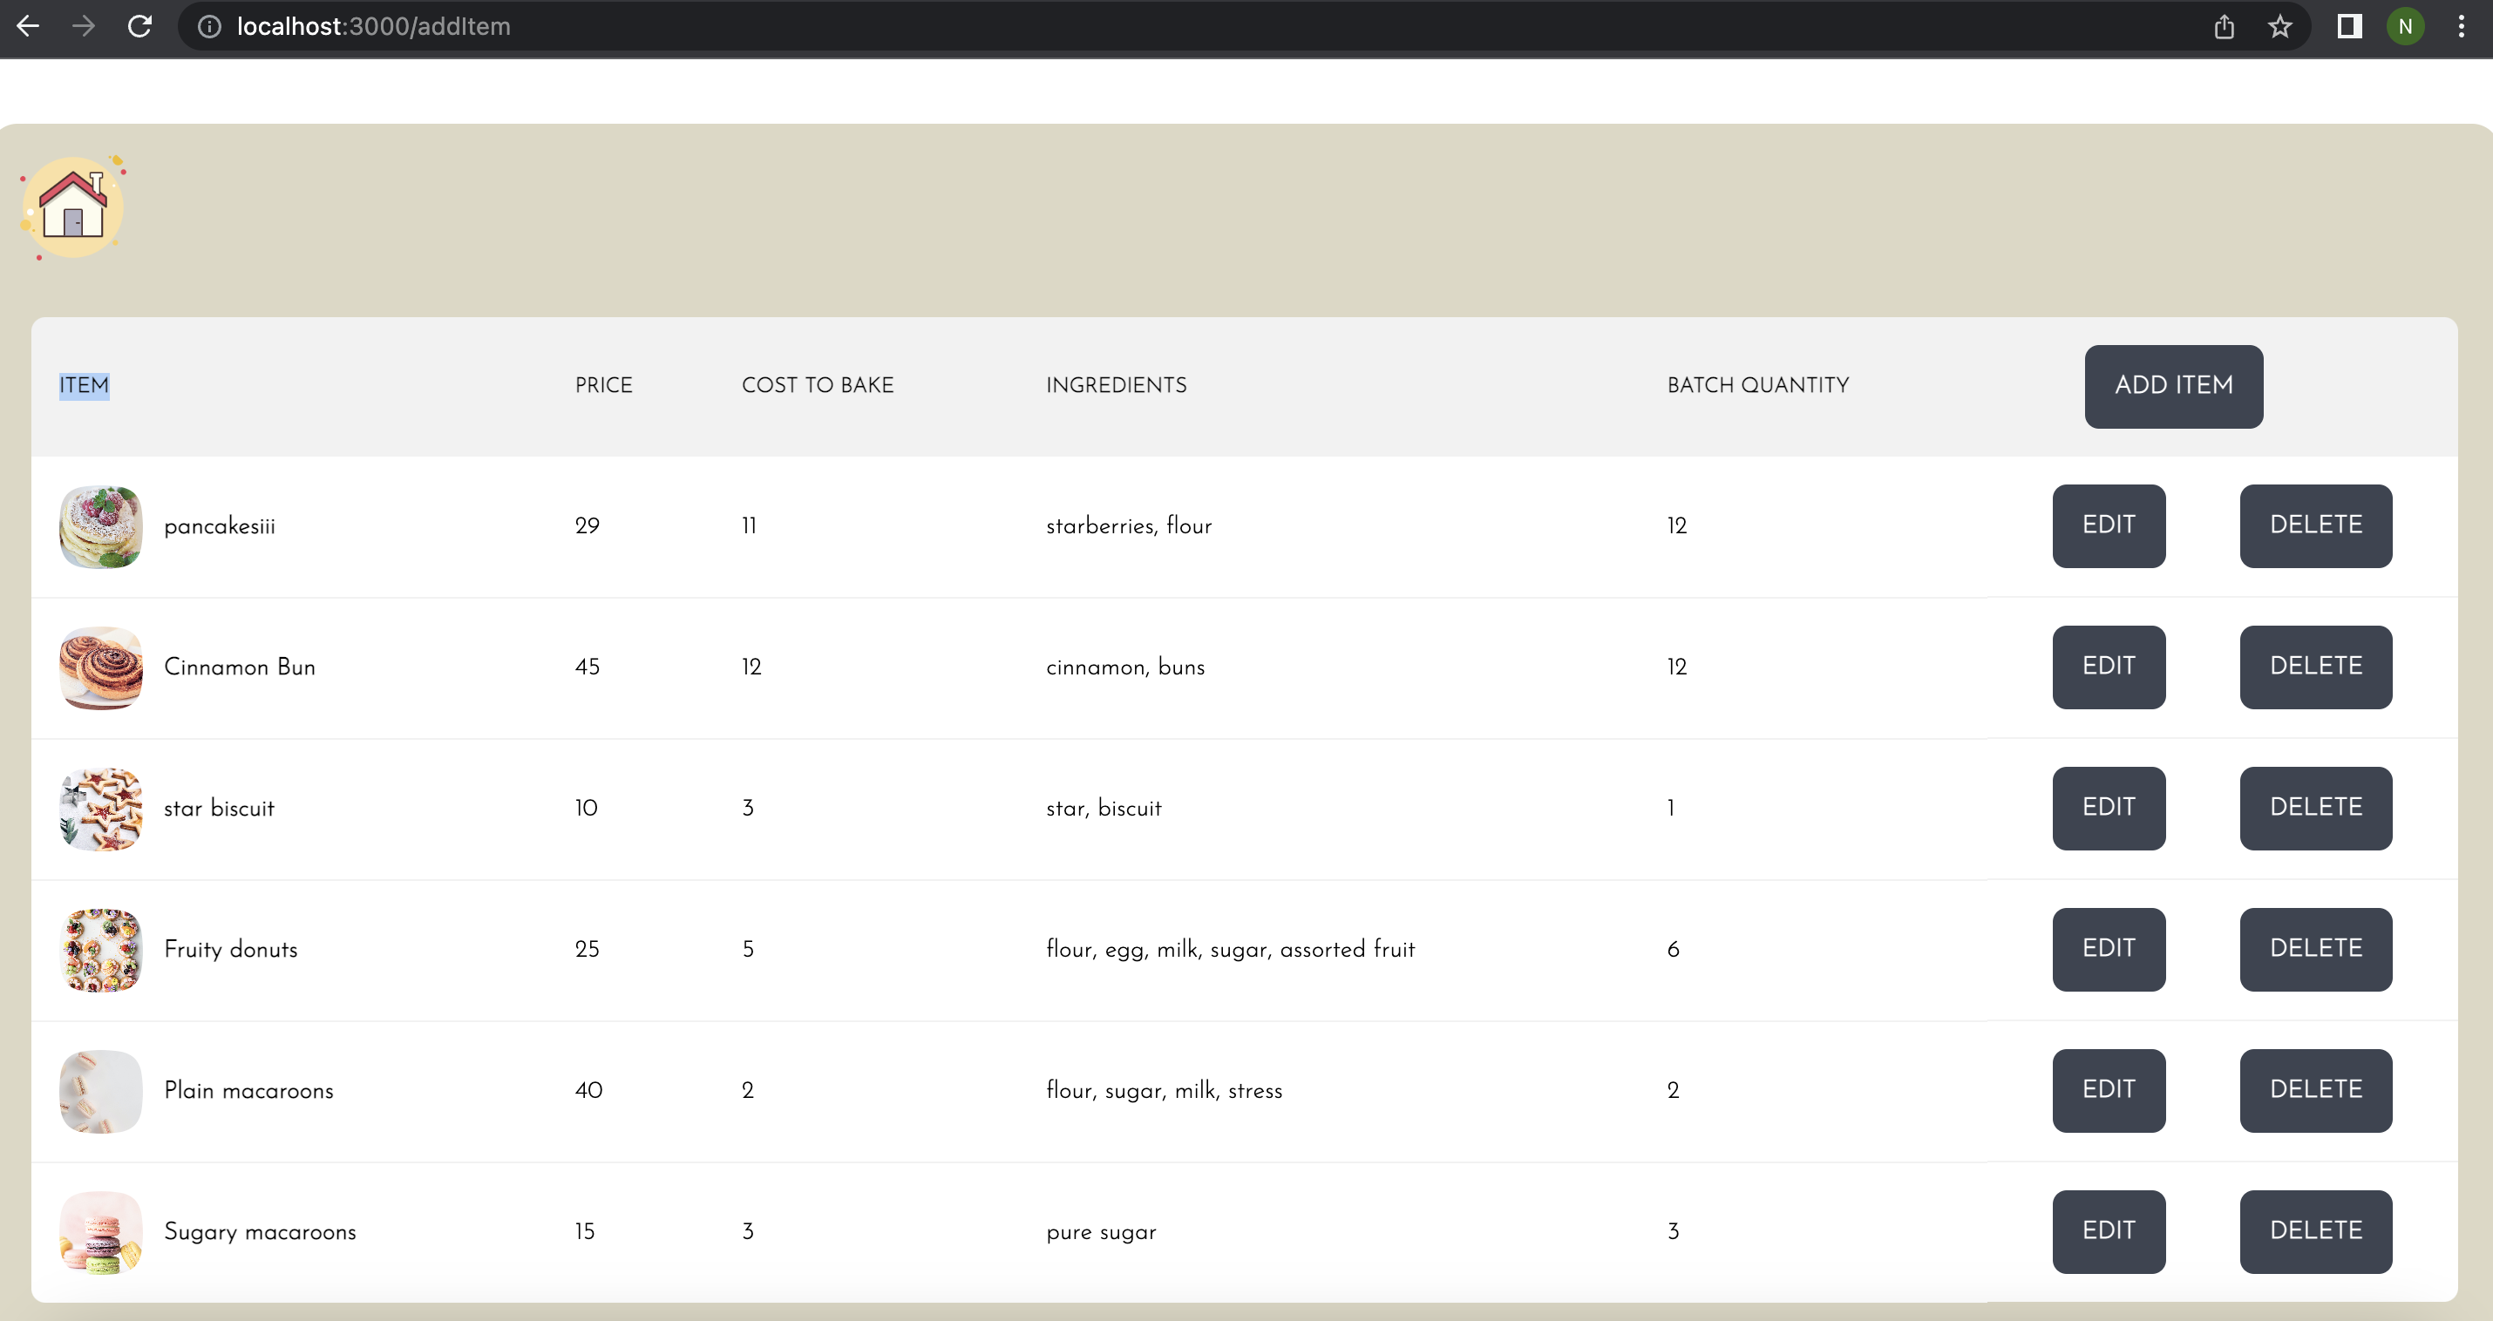The height and width of the screenshot is (1321, 2493).
Task: Open the browser three-dot menu
Action: pyautogui.click(x=2461, y=26)
